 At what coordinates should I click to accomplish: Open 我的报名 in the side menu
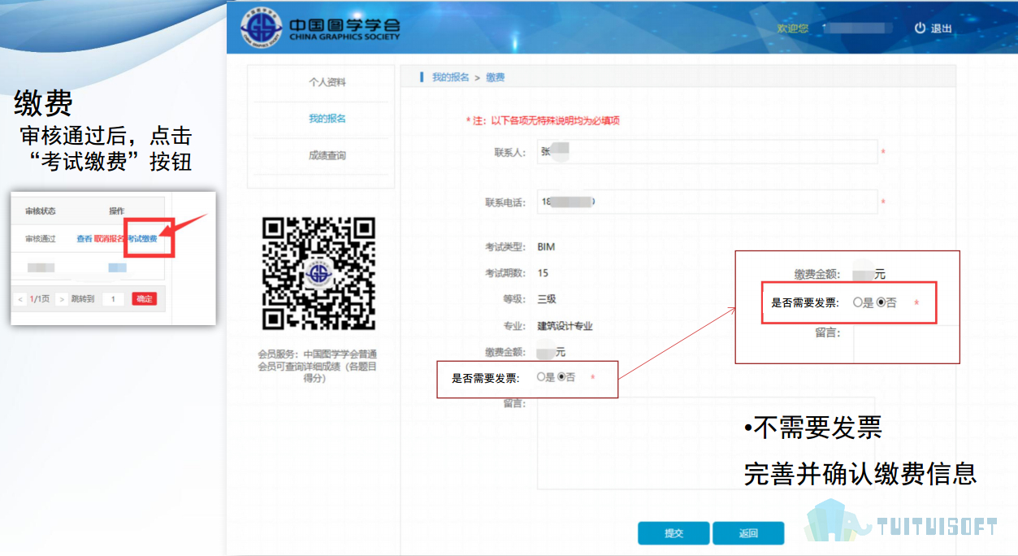(327, 119)
